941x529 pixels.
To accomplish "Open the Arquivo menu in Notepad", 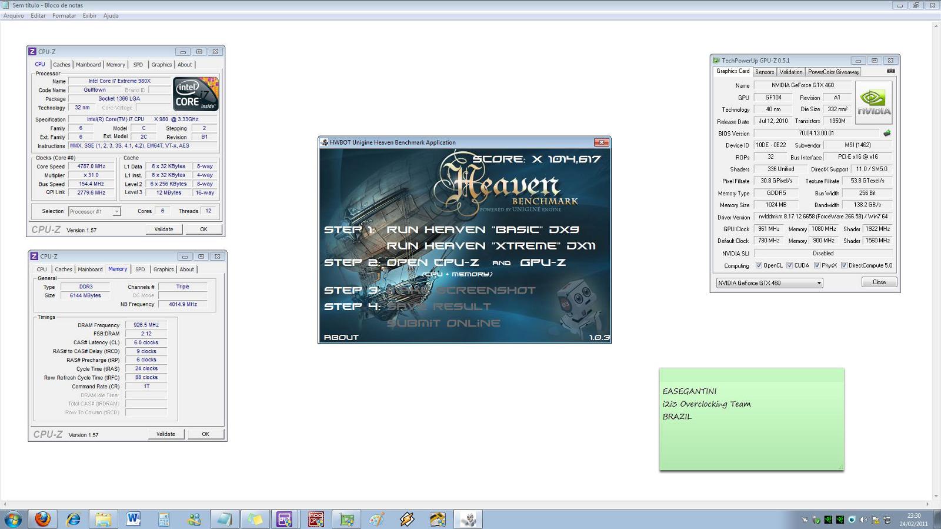I will 14,16.
